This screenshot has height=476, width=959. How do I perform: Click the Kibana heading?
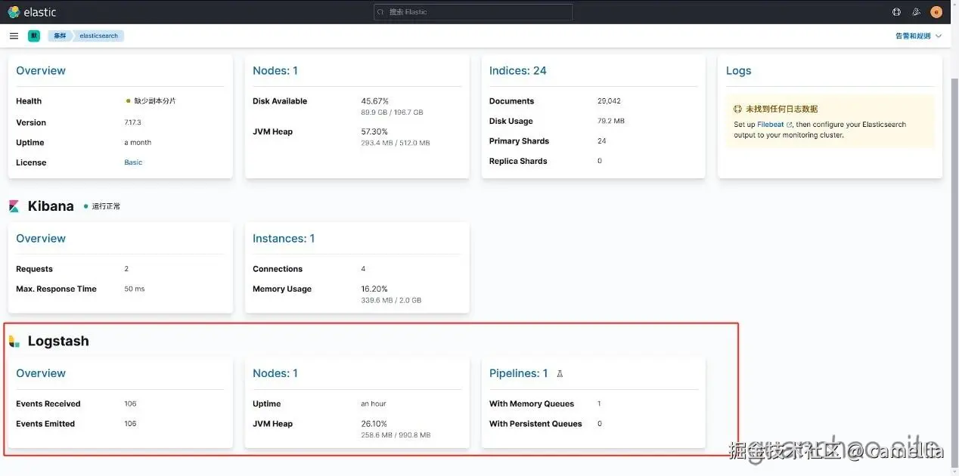[51, 206]
